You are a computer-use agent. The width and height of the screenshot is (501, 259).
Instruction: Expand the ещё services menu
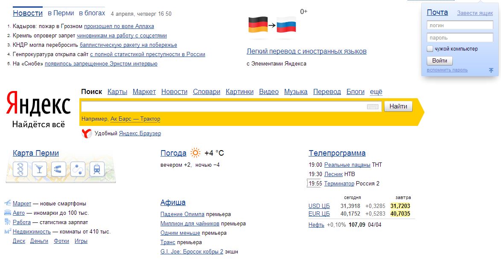[376, 92]
